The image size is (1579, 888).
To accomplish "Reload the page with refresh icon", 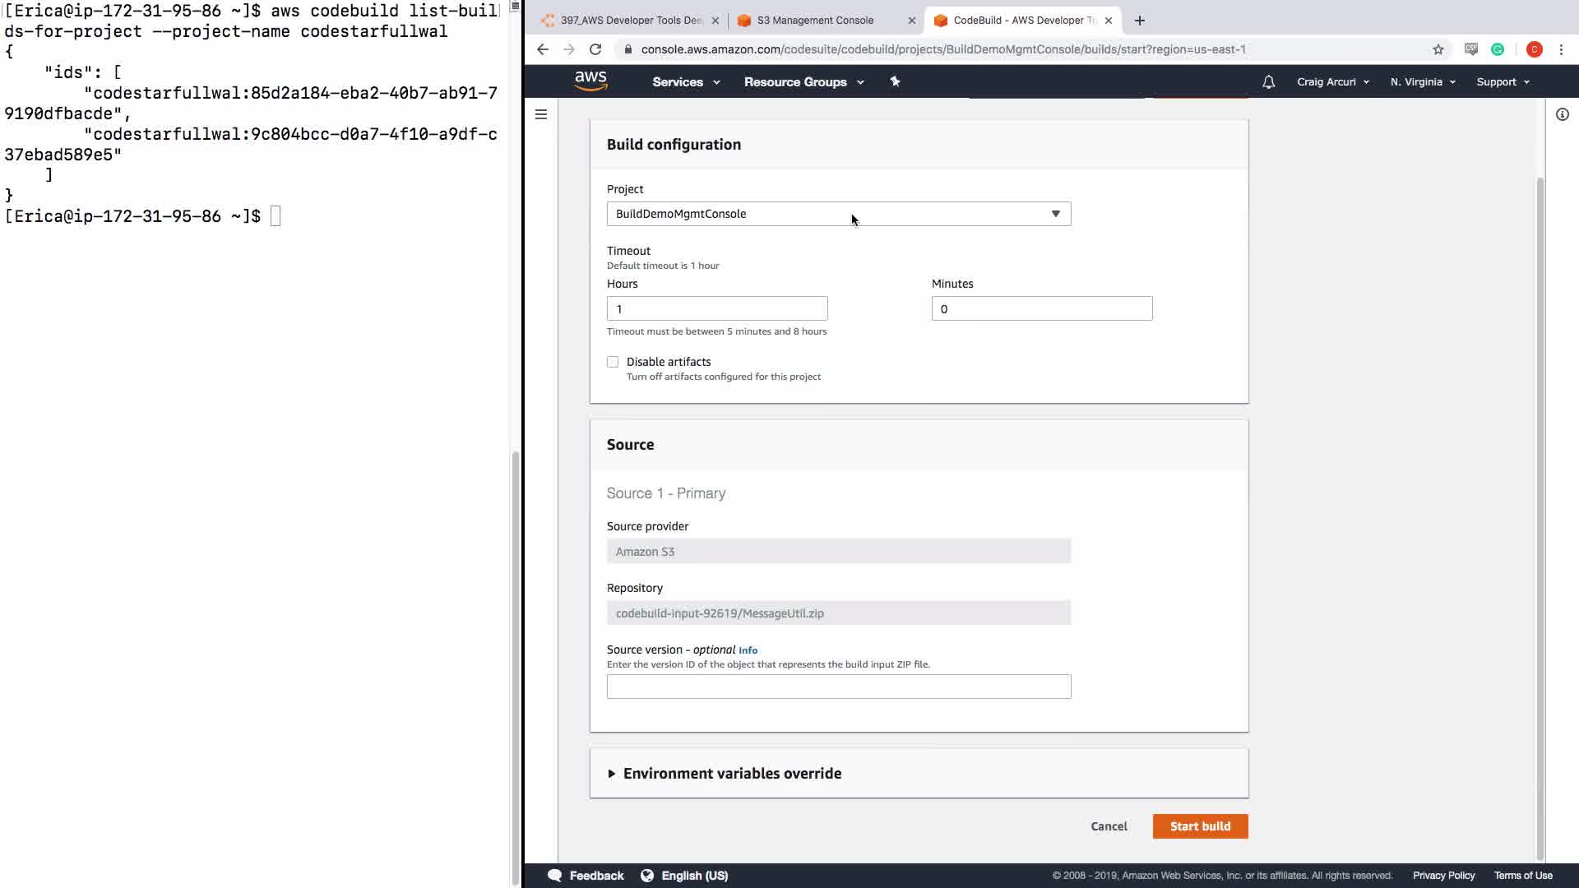I will [595, 49].
